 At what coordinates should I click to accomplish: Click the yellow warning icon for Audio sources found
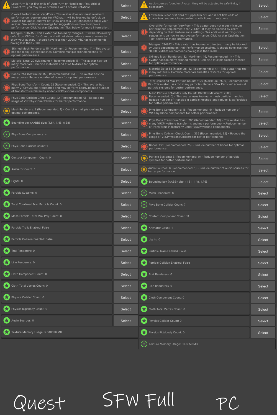point(144,5)
